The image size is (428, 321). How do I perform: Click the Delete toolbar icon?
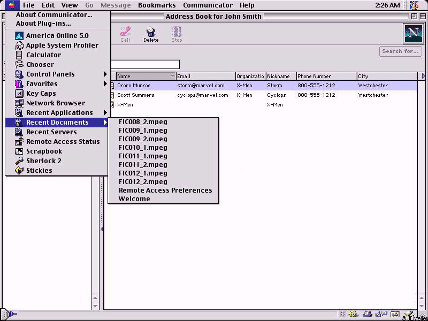[151, 34]
